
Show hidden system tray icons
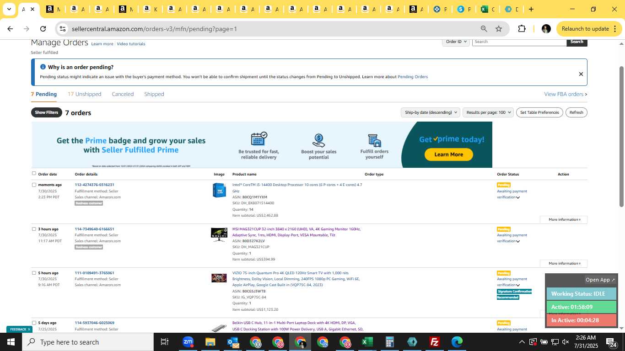point(522,342)
